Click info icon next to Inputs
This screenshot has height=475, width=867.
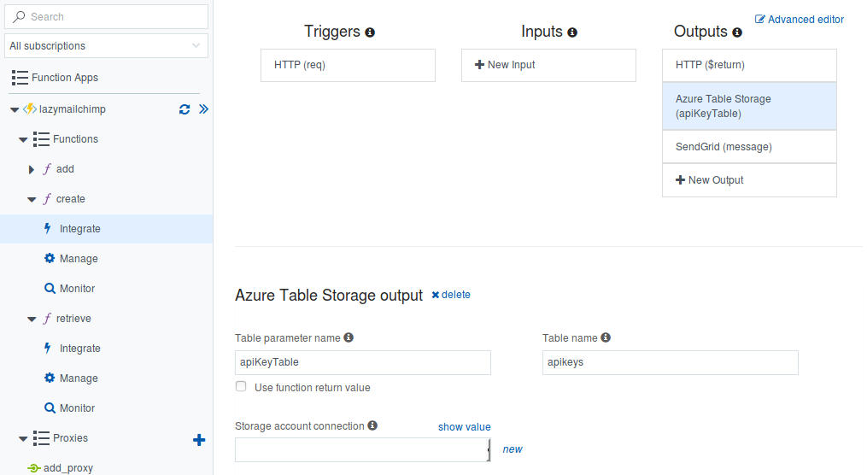pyautogui.click(x=572, y=32)
